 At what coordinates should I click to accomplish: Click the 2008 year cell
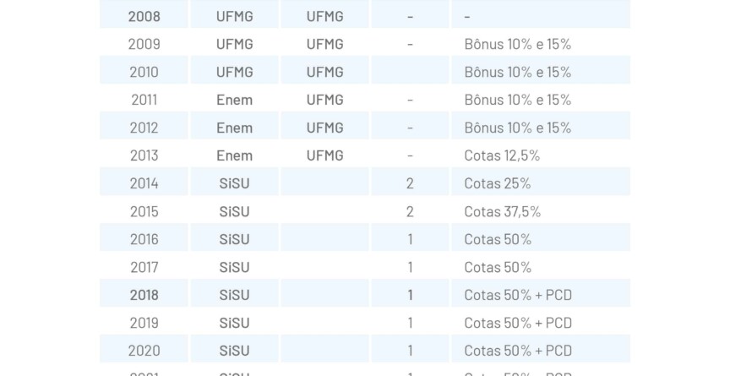[144, 16]
